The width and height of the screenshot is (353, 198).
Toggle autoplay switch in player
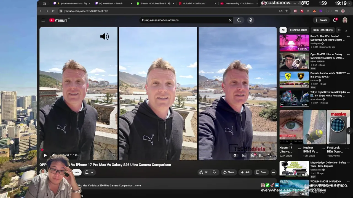[x=235, y=155]
